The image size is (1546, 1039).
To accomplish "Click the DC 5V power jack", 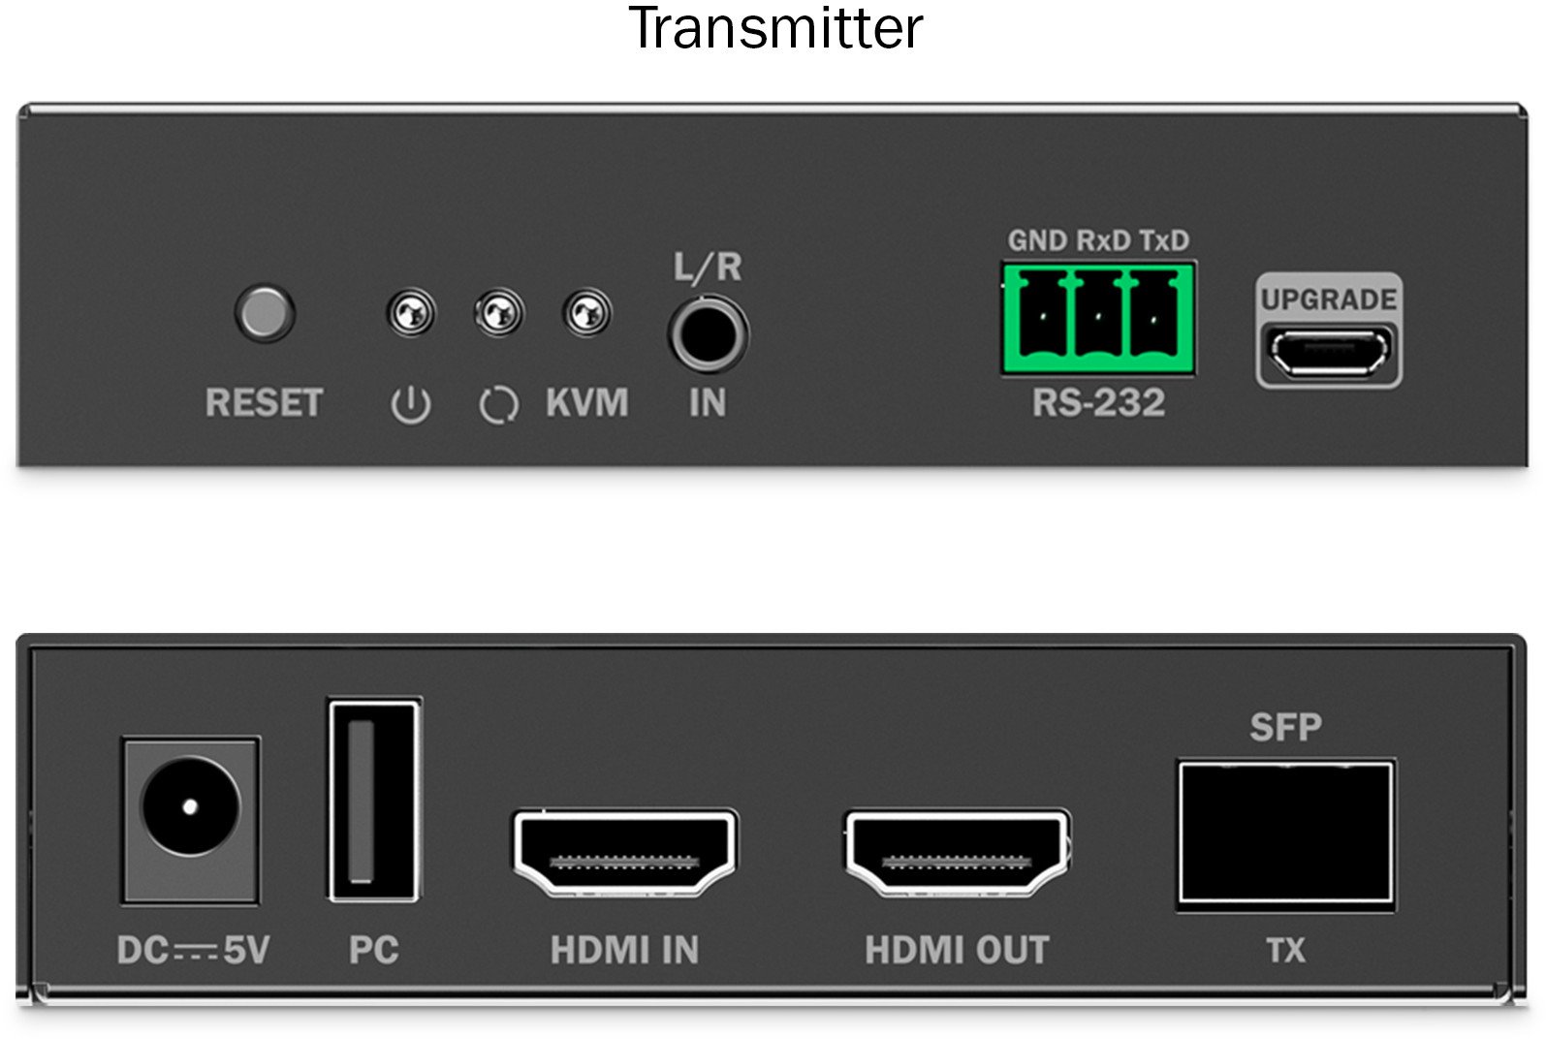I will pos(190,820).
